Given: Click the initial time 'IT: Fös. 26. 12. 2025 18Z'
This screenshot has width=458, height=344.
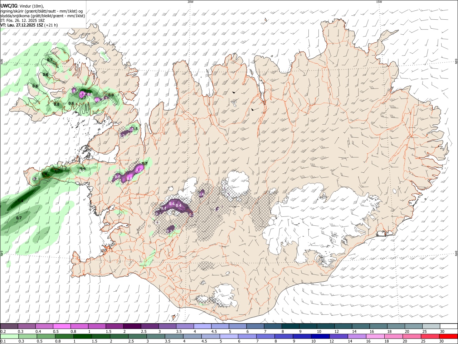Looking at the screenshot, I should (23, 20).
